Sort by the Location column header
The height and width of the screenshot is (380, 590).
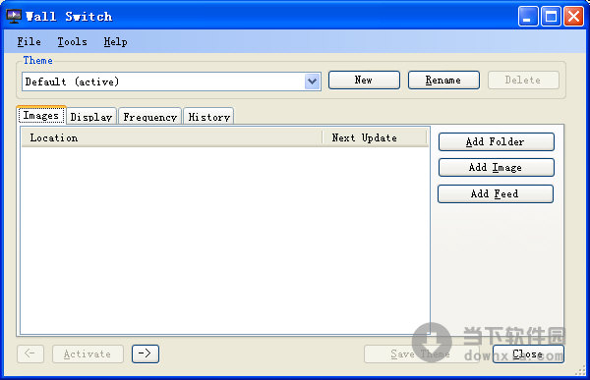point(171,137)
